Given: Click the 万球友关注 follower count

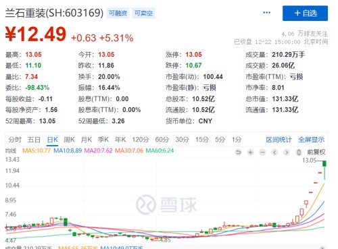Looking at the screenshot, I should (305, 34).
